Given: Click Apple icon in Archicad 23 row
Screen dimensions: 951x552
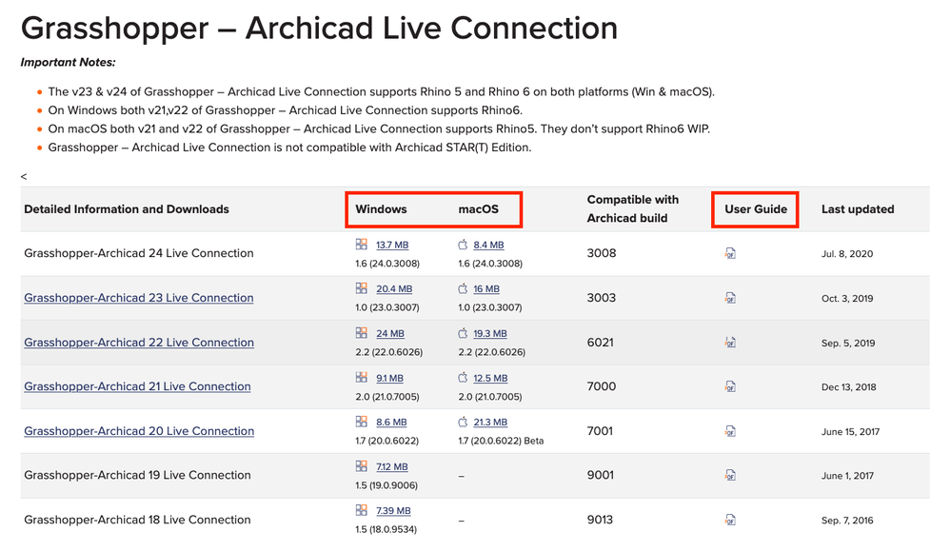Looking at the screenshot, I should [464, 288].
